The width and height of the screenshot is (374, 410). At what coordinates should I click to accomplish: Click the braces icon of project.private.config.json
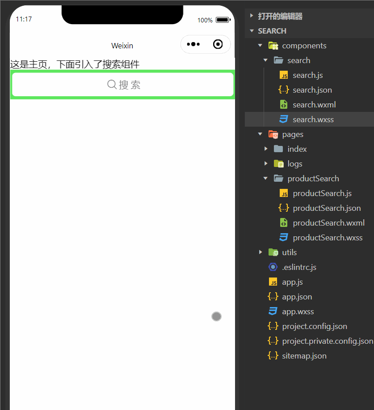point(273,341)
